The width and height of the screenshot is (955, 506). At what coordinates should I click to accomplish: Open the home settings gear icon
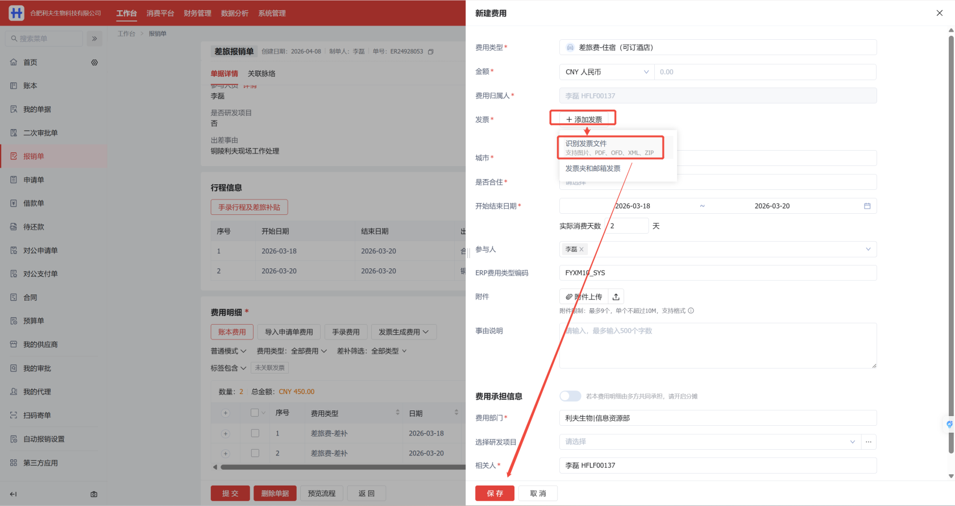pos(94,63)
